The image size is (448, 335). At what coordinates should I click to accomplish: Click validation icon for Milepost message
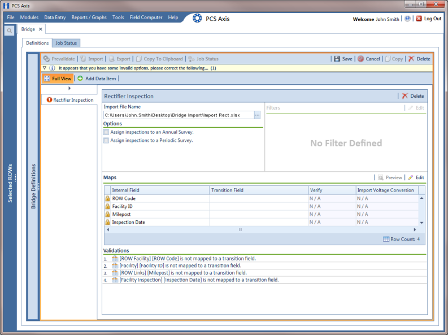pos(115,273)
